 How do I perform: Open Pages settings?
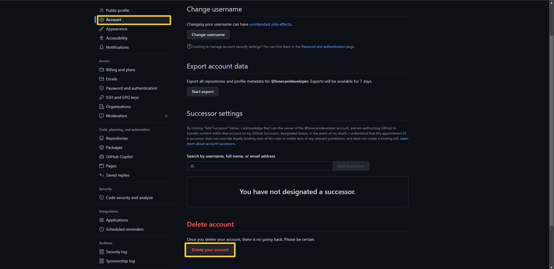pyautogui.click(x=134, y=166)
